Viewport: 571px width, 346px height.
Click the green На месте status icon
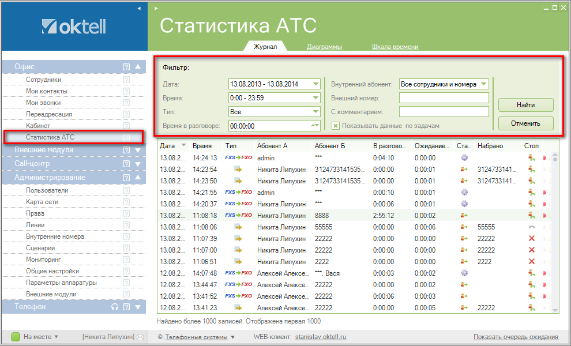(16, 337)
